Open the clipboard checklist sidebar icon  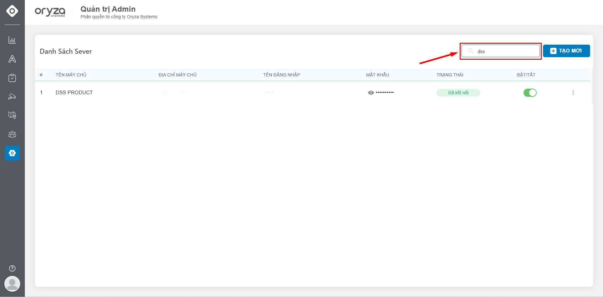(12, 78)
